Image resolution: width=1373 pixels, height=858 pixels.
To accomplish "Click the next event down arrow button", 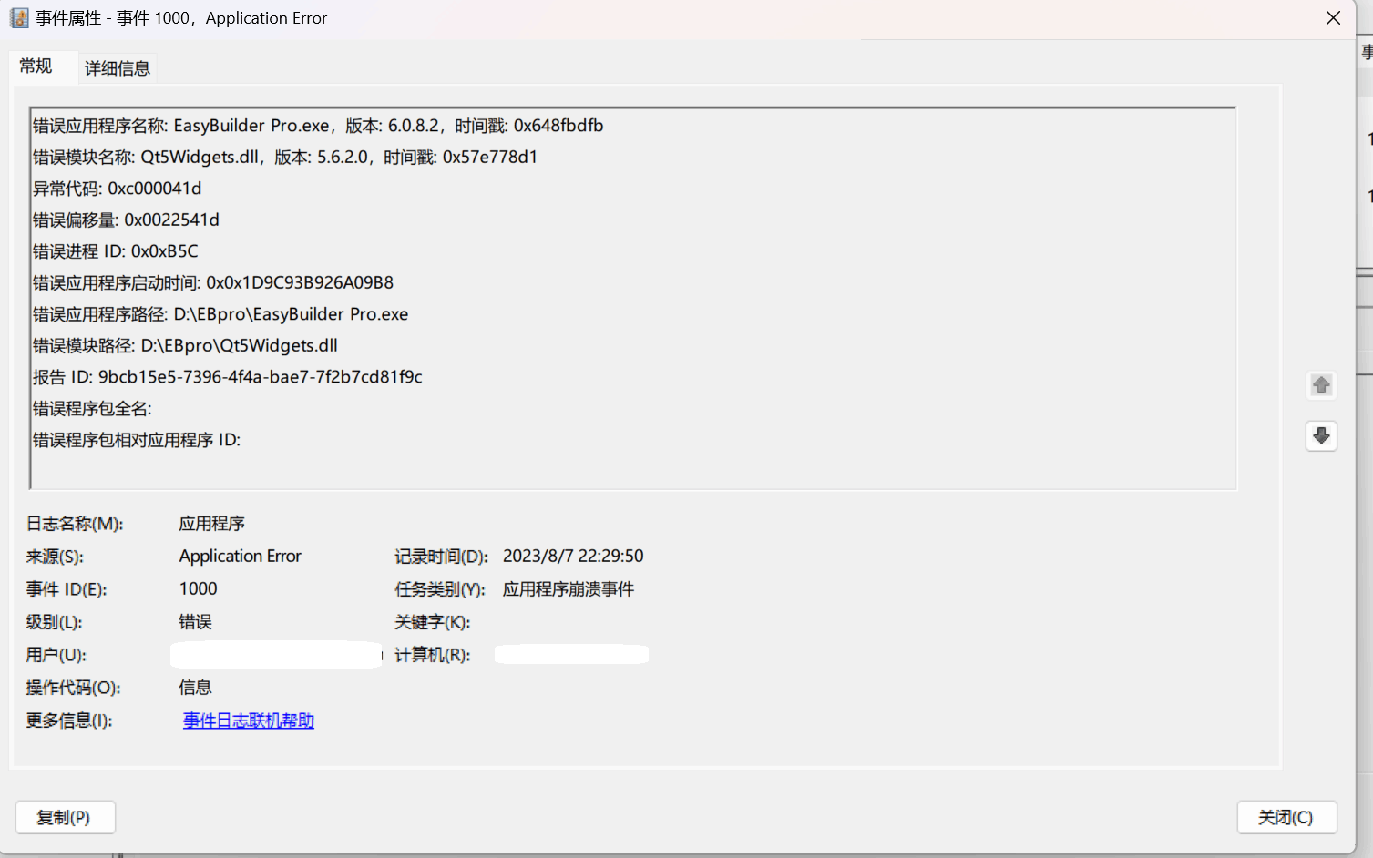I will pyautogui.click(x=1321, y=436).
